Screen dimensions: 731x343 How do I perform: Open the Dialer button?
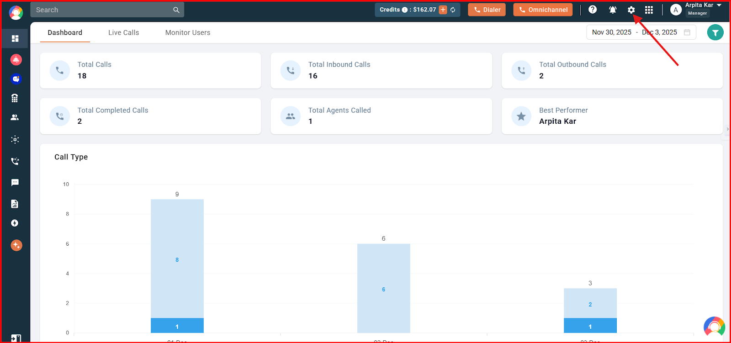[487, 10]
